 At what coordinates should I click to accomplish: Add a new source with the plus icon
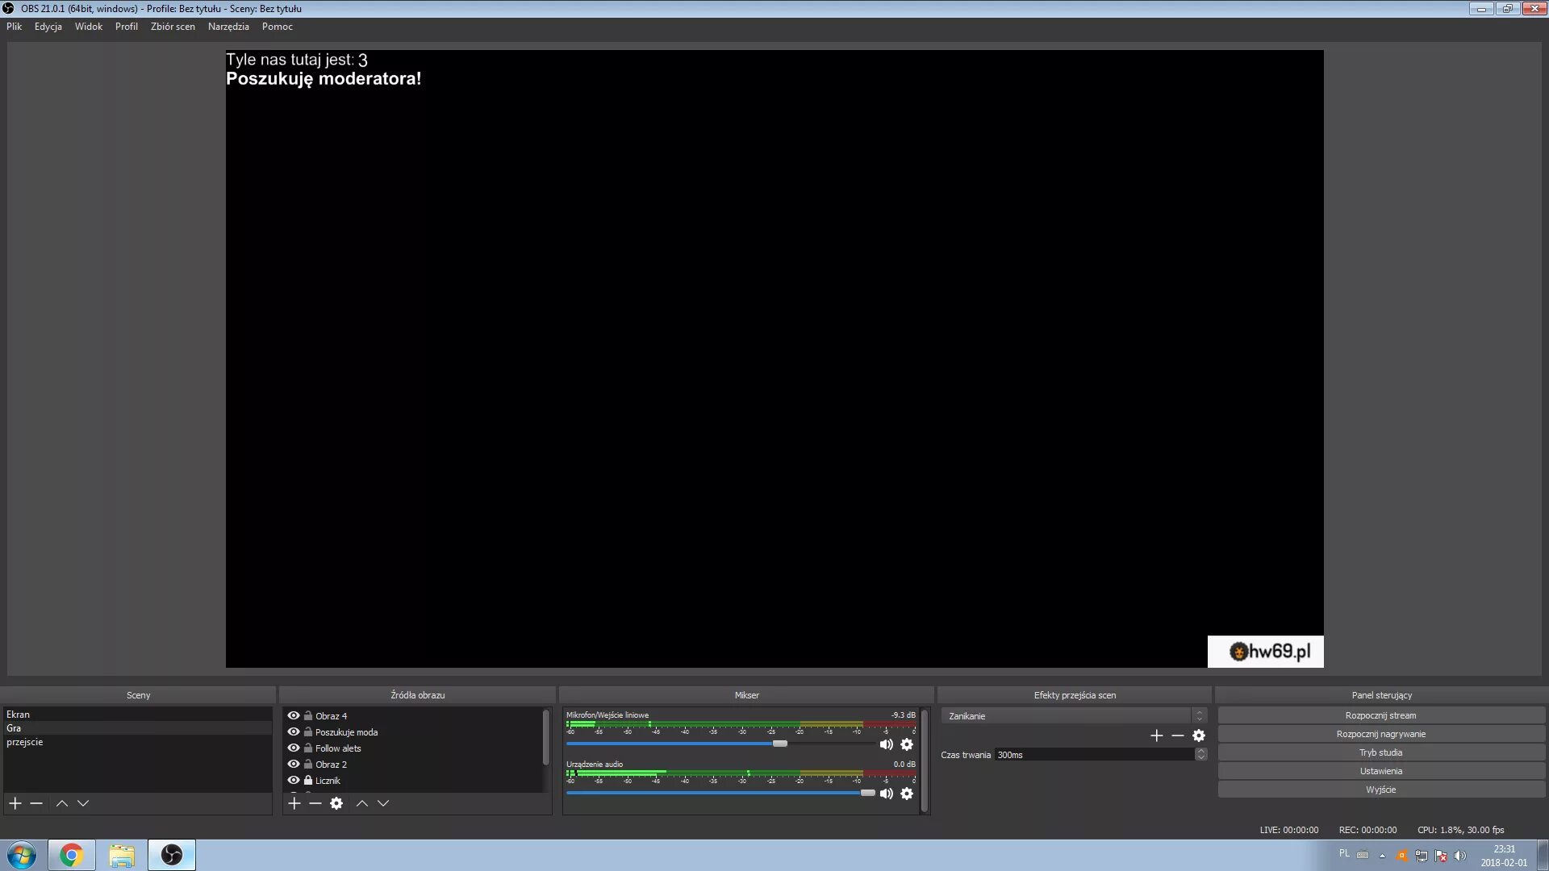[294, 803]
